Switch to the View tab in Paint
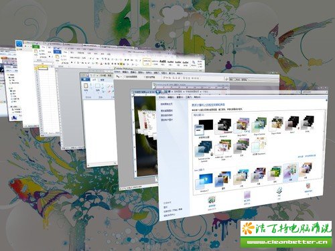Screen dimensions: 335x251 tap(103, 80)
